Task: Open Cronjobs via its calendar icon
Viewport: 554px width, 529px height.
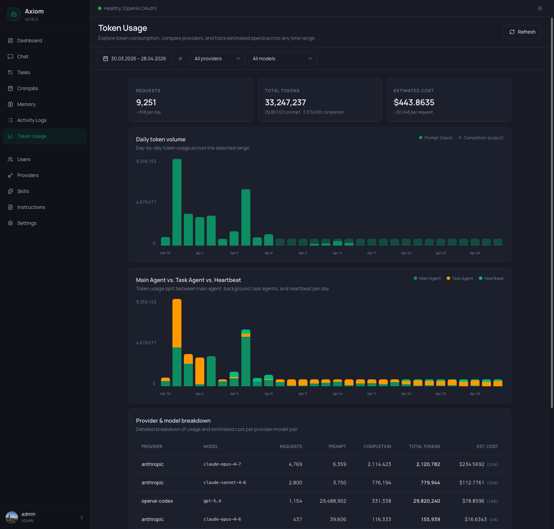Action: pos(10,88)
